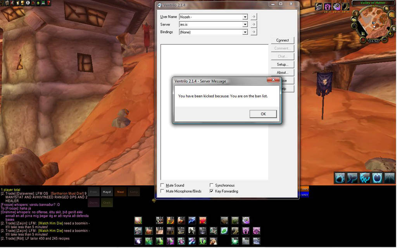Click the blue ring icon above the chat bar
This screenshot has width=397, height=248.
point(377,178)
